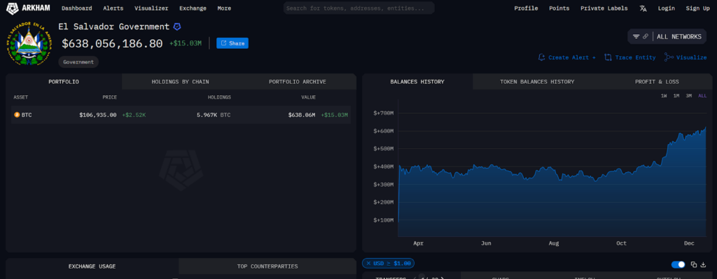Open Private Labels
717x279 pixels.
point(604,8)
